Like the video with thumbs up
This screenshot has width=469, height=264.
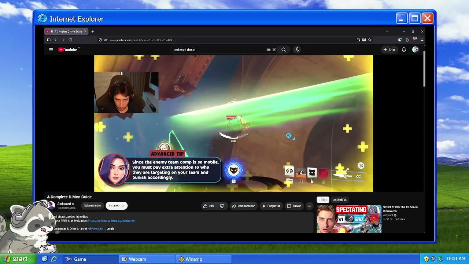pyautogui.click(x=208, y=206)
